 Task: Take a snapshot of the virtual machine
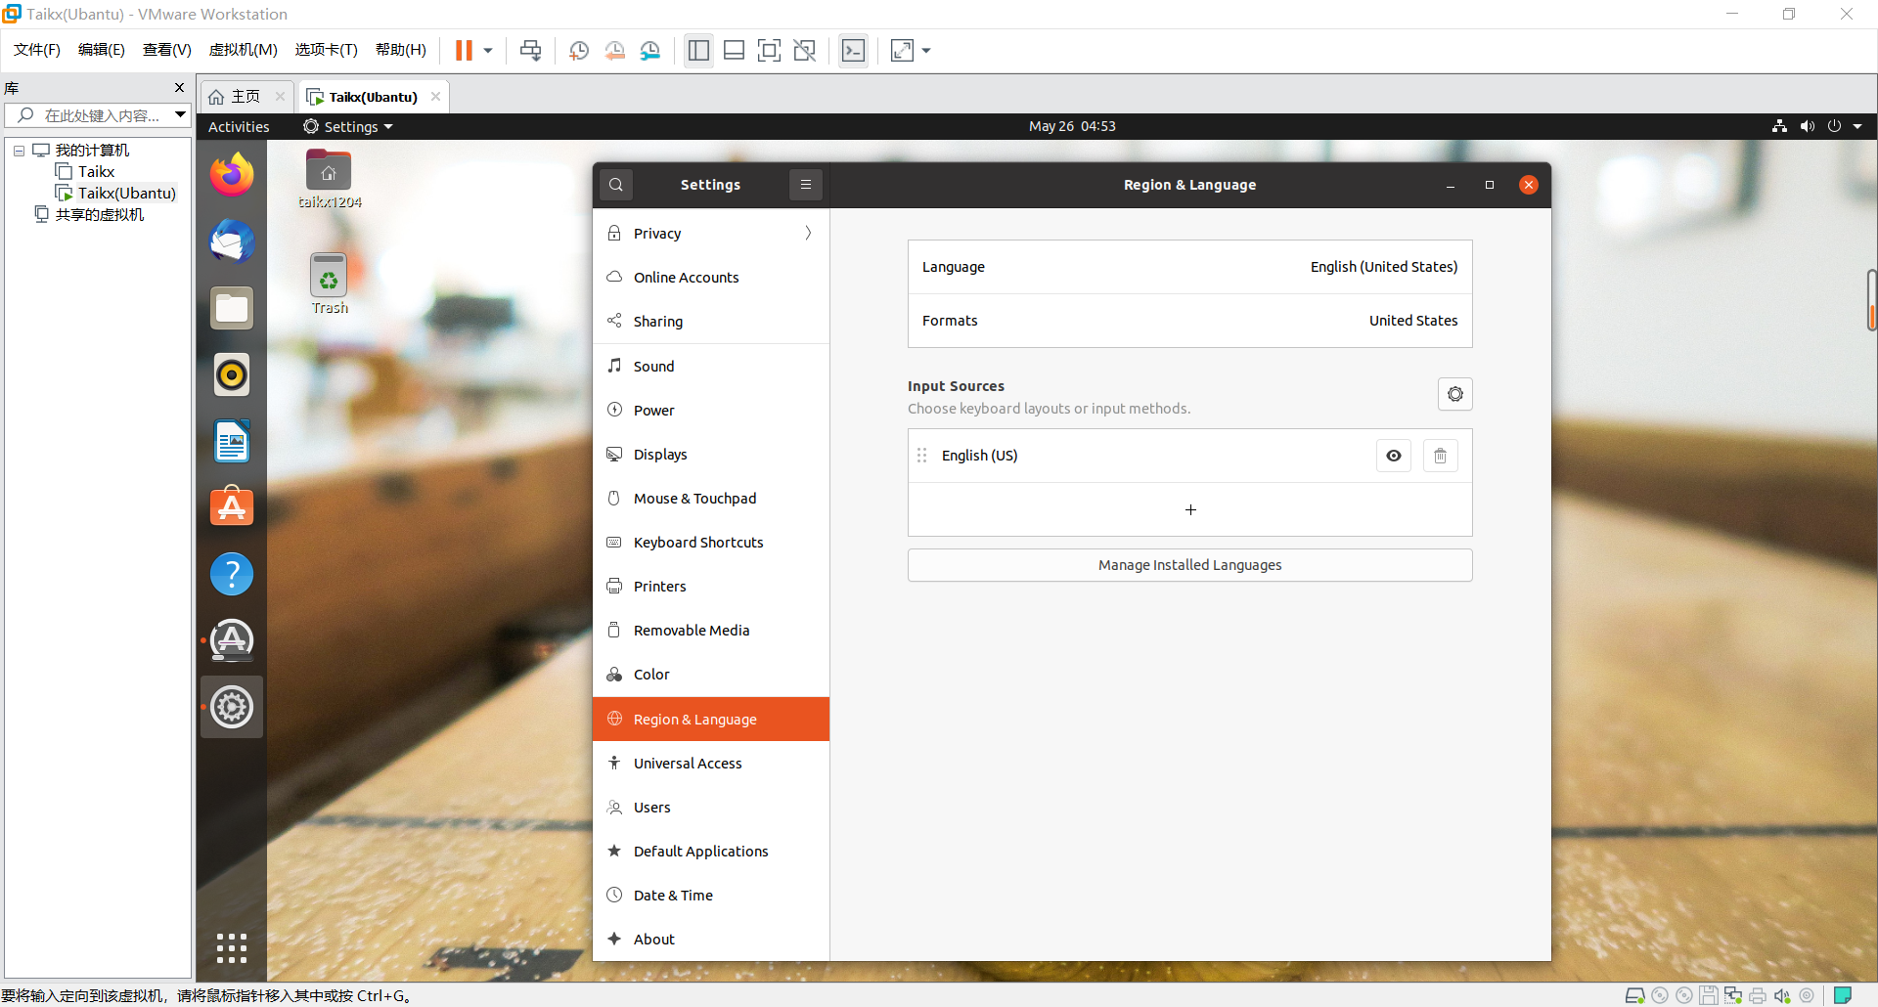click(x=578, y=50)
